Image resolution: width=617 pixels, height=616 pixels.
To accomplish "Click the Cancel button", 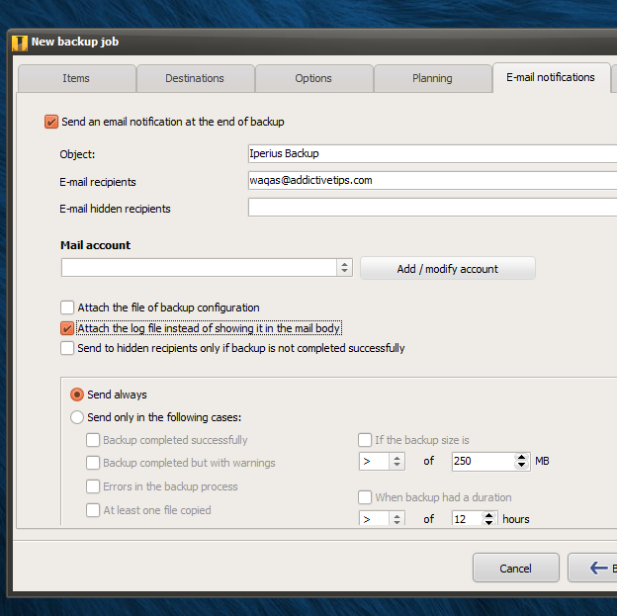I will click(515, 568).
